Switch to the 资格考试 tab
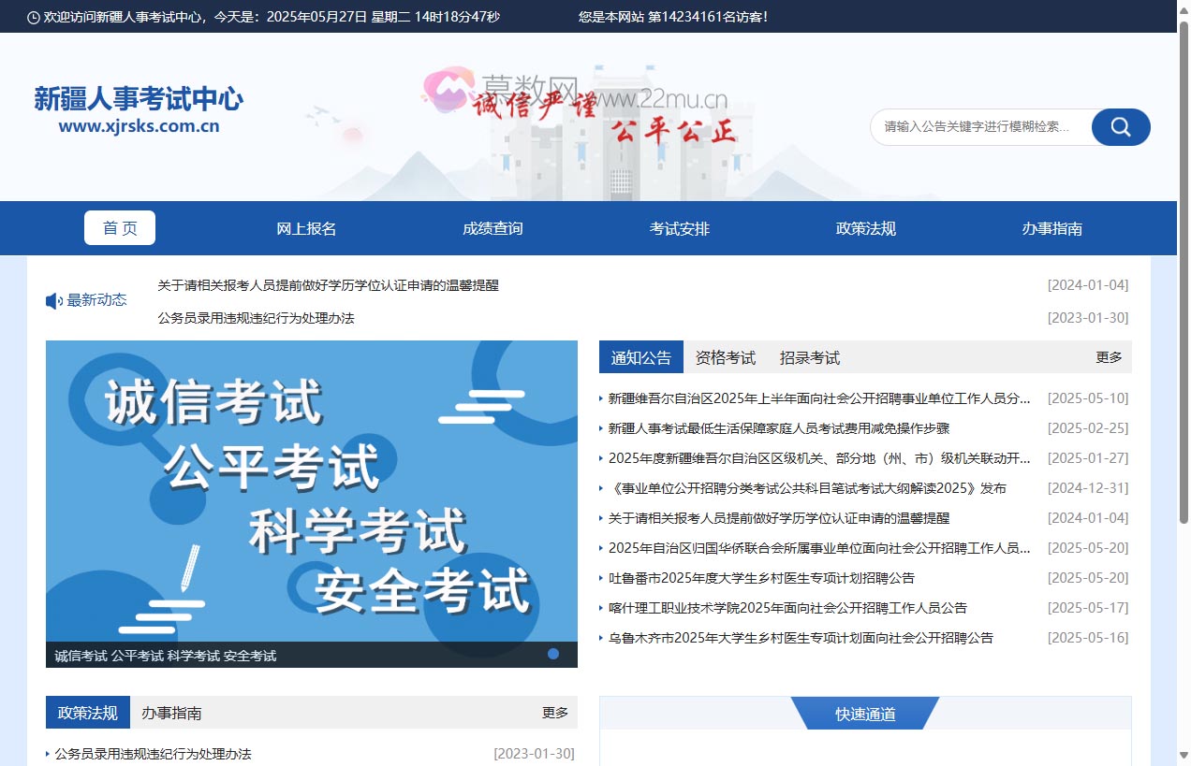The height and width of the screenshot is (766, 1191). coord(727,356)
